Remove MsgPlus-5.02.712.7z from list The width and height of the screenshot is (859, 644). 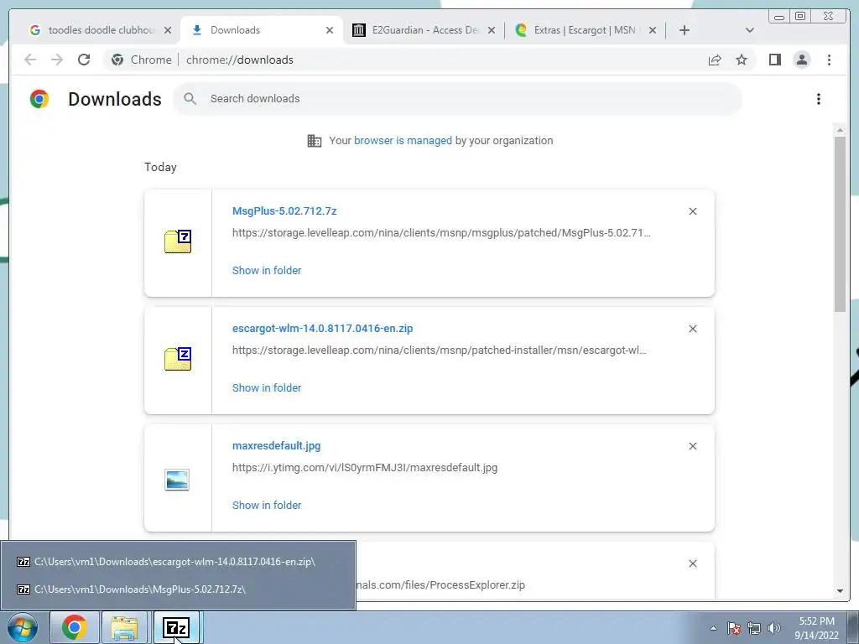tap(692, 211)
